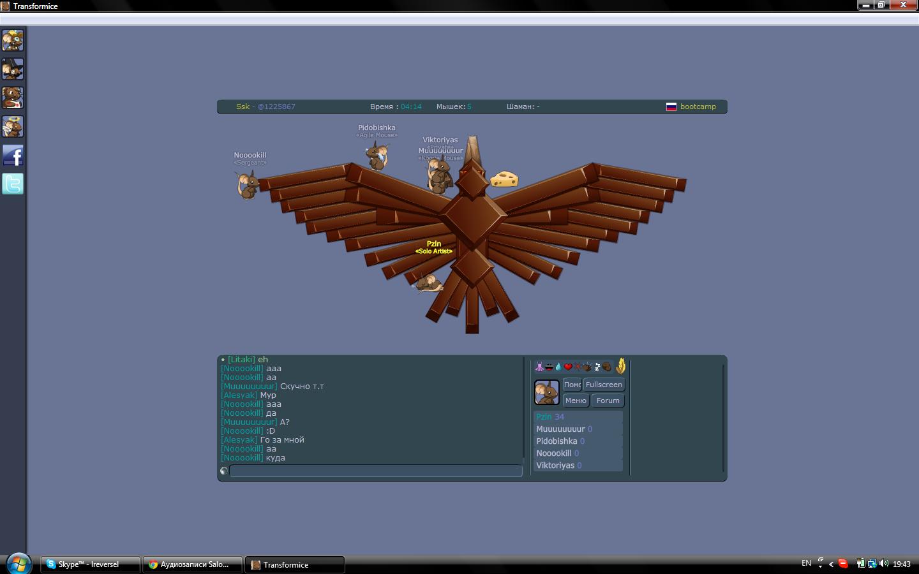Click the third mouse sidebar icon
The image size is (919, 574).
[x=13, y=98]
